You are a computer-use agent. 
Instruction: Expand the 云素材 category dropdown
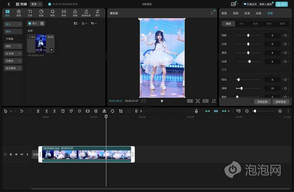pos(13,61)
